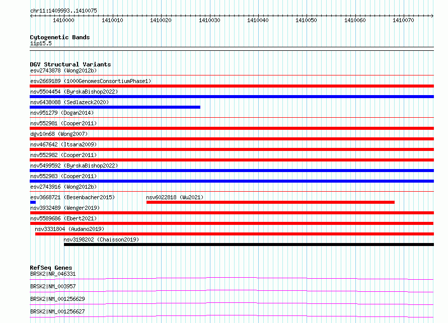Click the red bar under nsv552982
This screenshot has height=323, width=448.
point(232,160)
